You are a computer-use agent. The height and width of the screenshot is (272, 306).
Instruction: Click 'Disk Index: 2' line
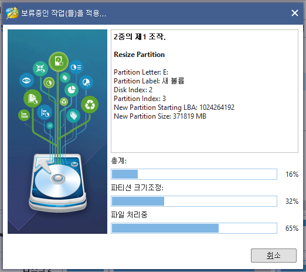(133, 90)
